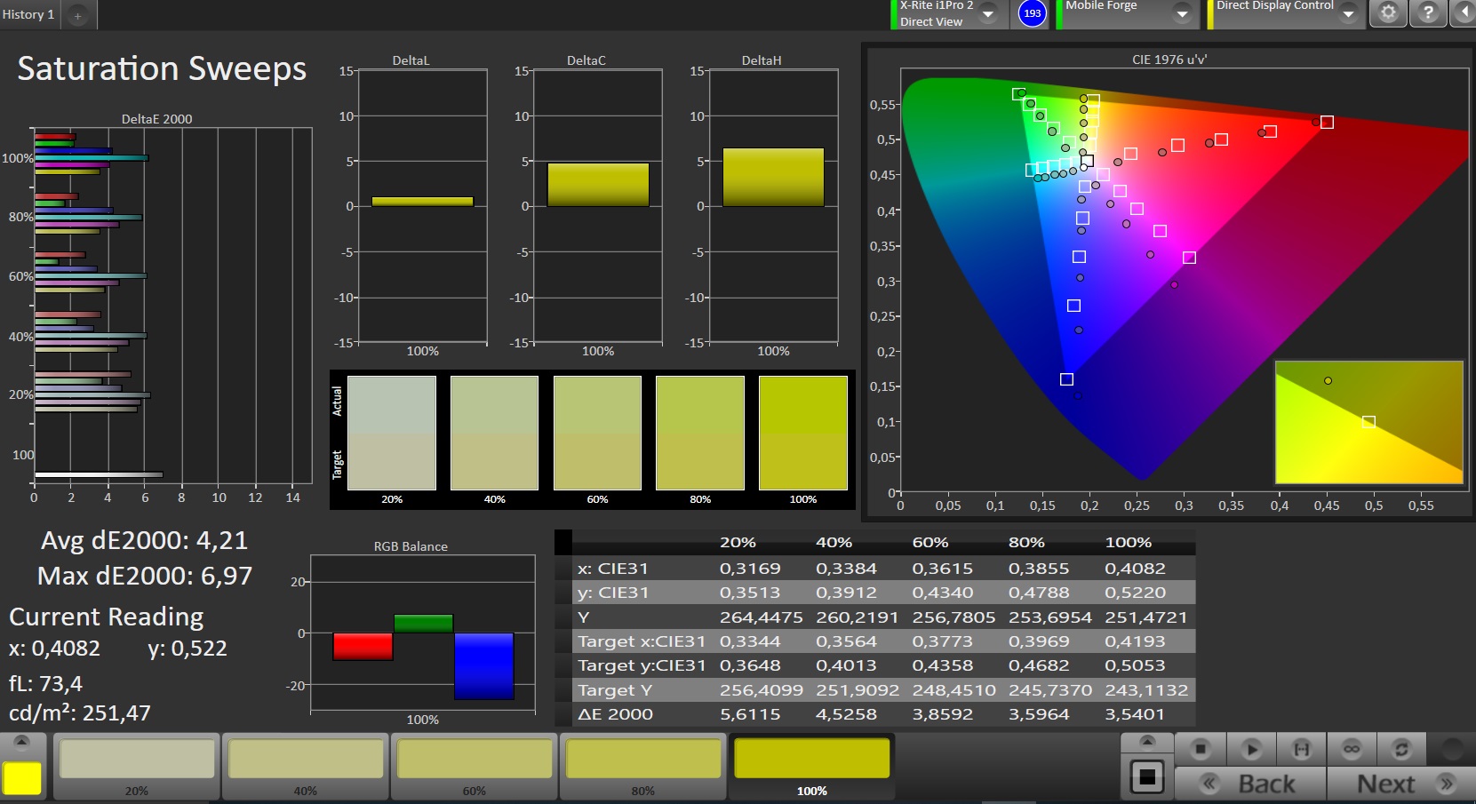Click the 100% actual/target comparison swatch
Screen dimensions: 1476x804
(803, 433)
